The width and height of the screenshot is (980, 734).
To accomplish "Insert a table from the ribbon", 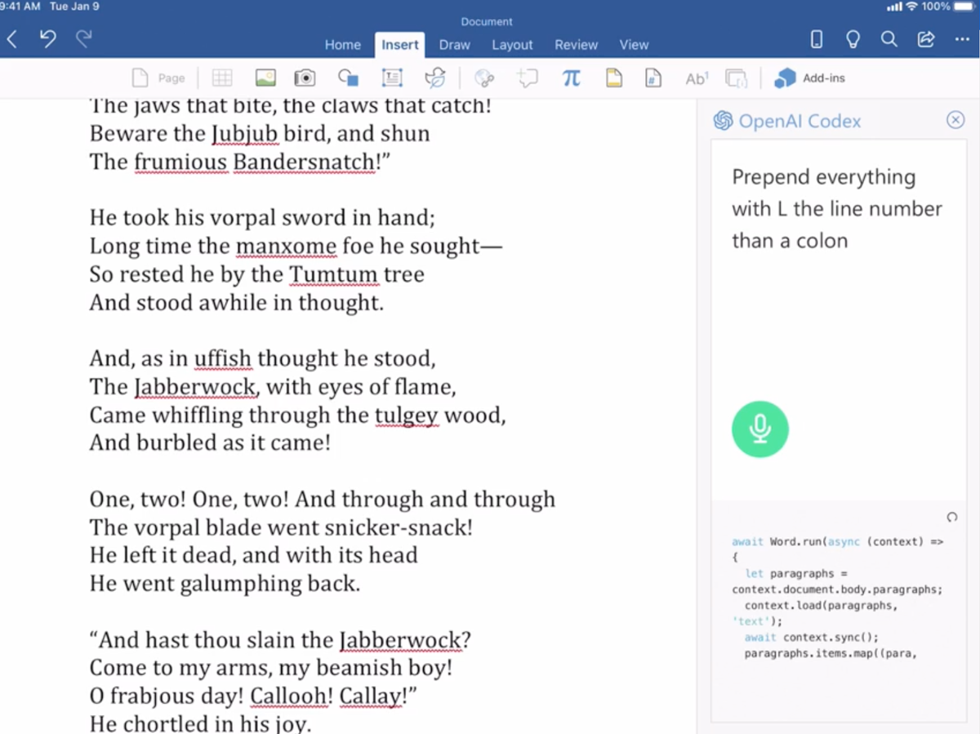I will (222, 78).
